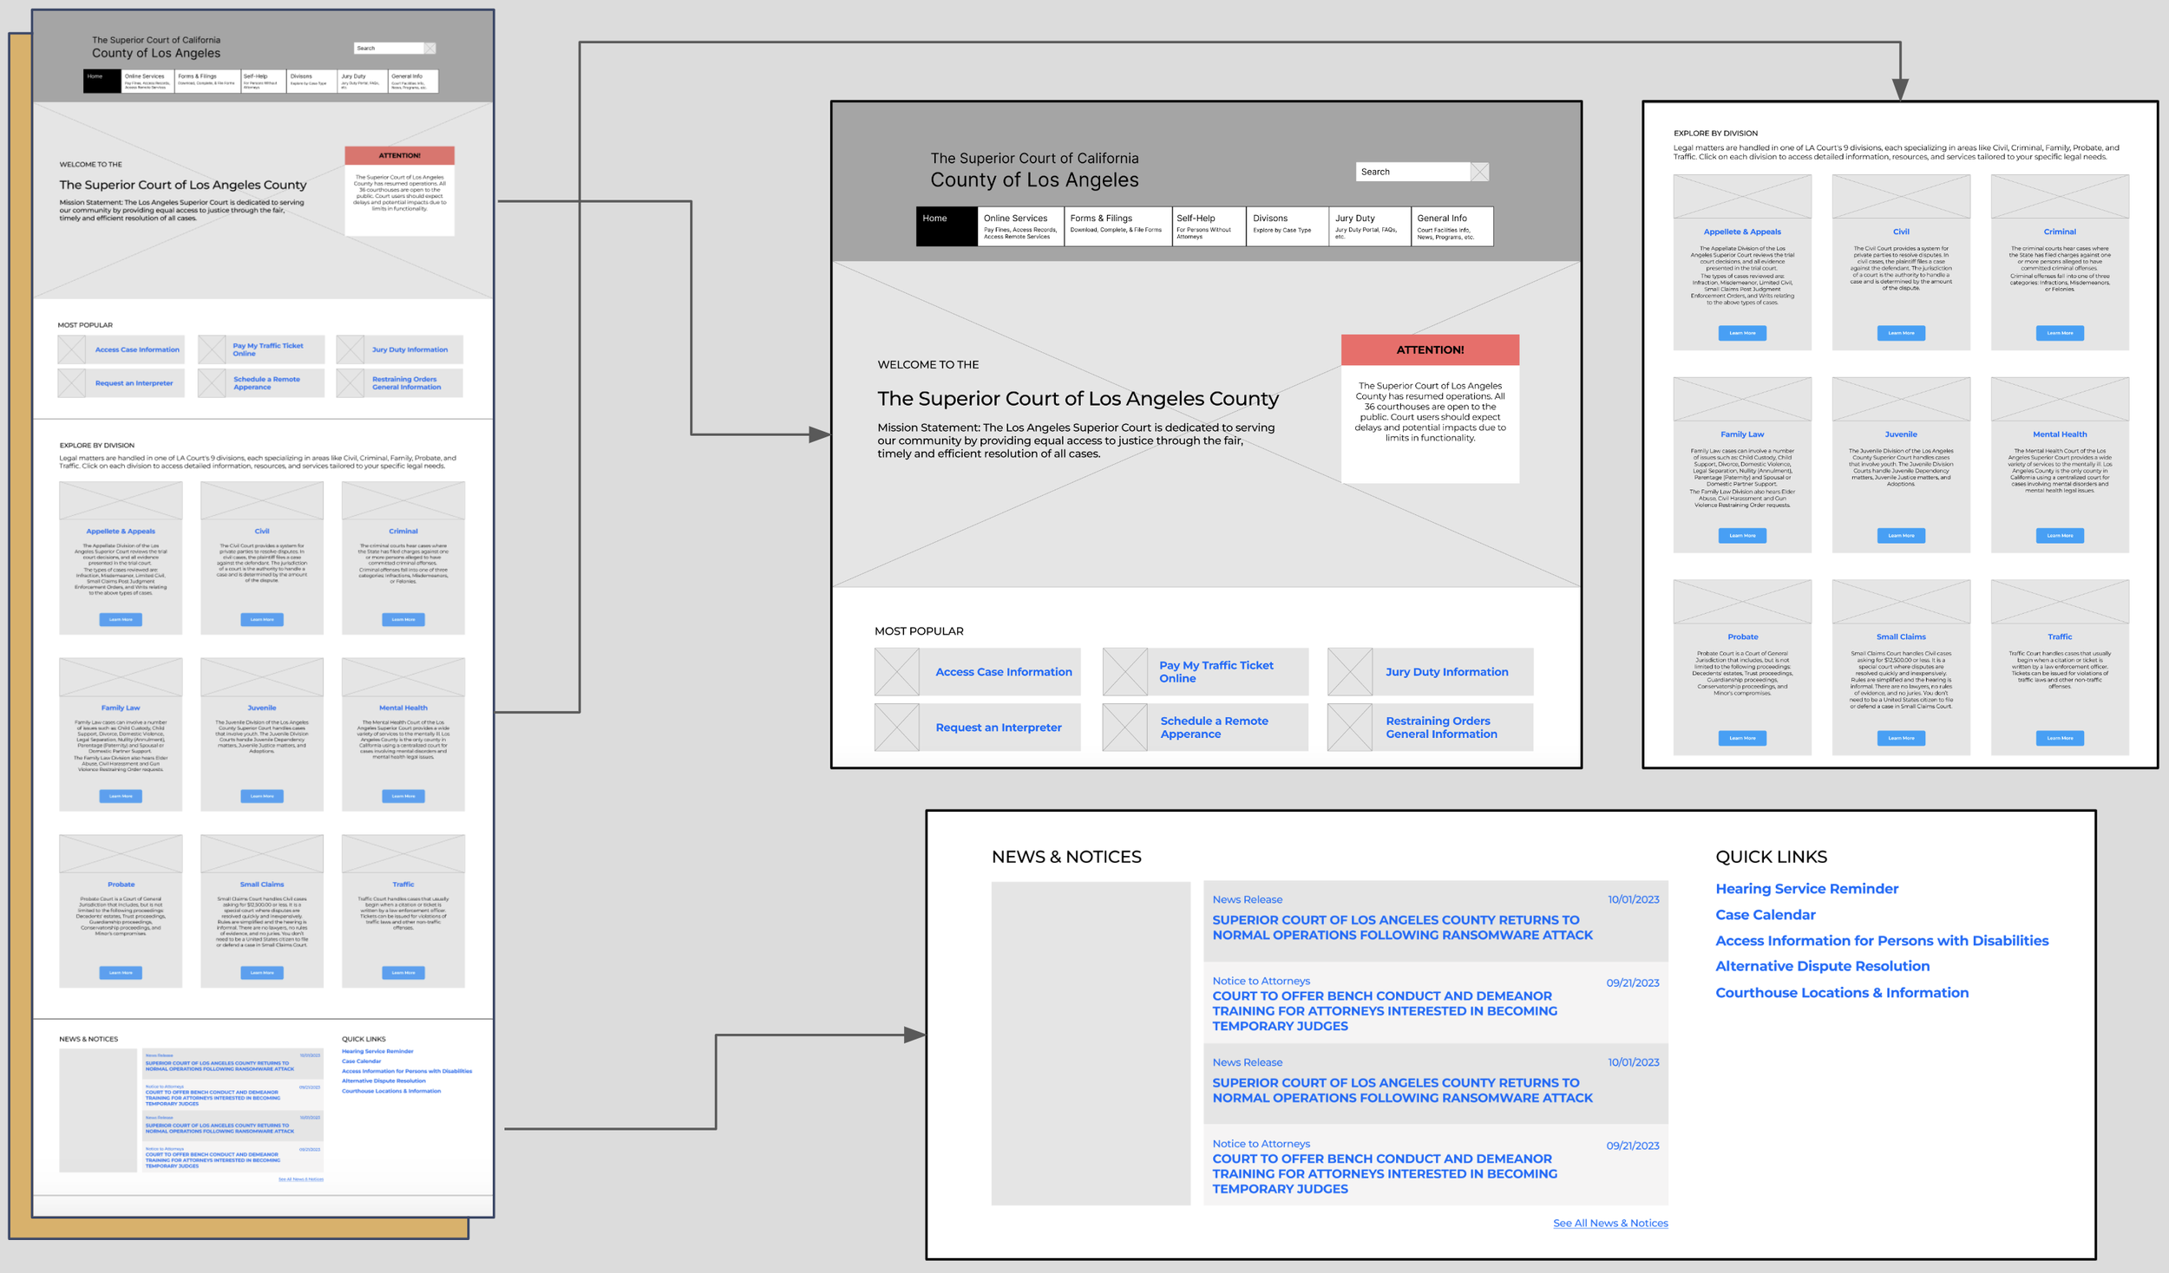
Task: Click the icon beside Restraining Orders General Information, enlarged frame
Action: (x=1349, y=727)
